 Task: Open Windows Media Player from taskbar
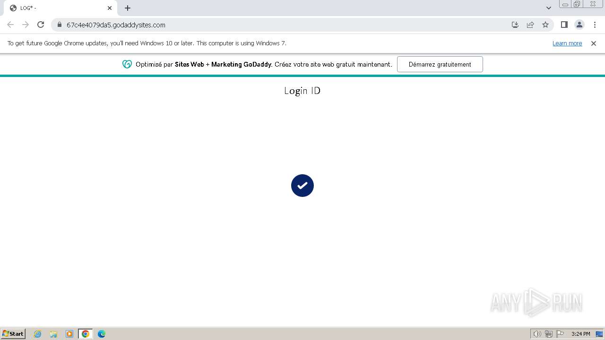[69, 334]
